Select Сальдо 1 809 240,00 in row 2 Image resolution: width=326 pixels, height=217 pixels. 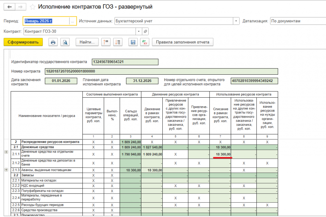[131, 142]
